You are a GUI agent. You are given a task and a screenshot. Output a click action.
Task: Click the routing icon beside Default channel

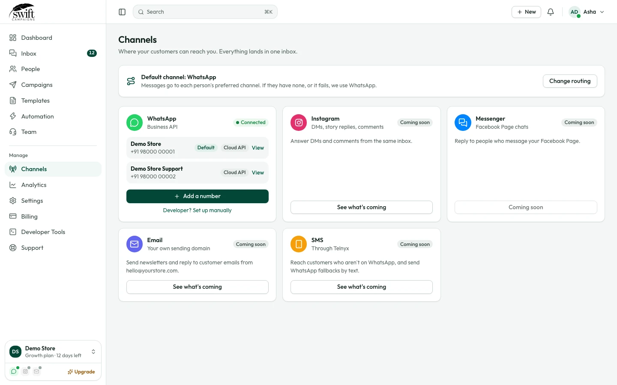pyautogui.click(x=131, y=81)
